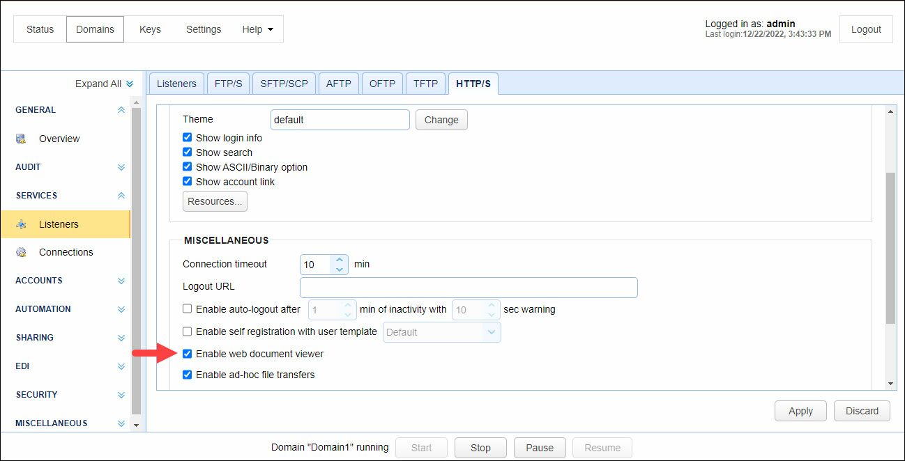This screenshot has width=905, height=461.
Task: Apply the HTTP/S listener settings
Action: (800, 411)
